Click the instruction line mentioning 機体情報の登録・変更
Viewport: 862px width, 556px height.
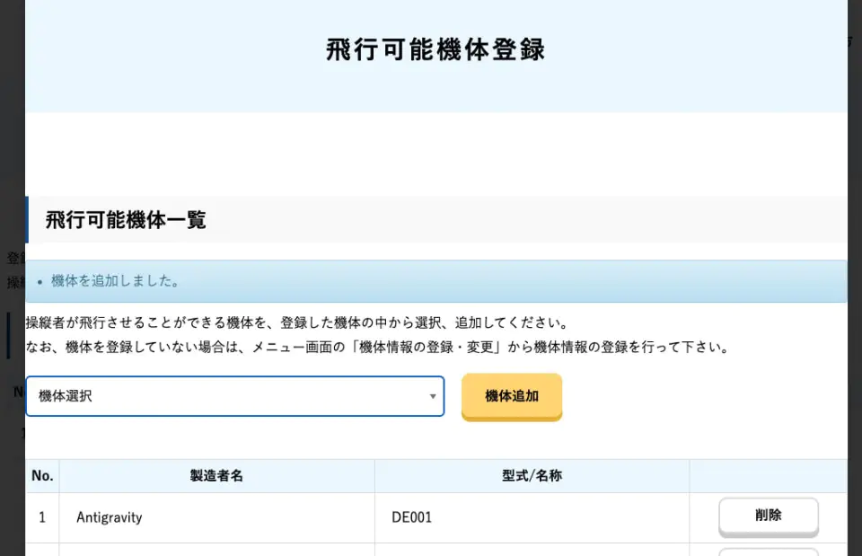coord(377,347)
